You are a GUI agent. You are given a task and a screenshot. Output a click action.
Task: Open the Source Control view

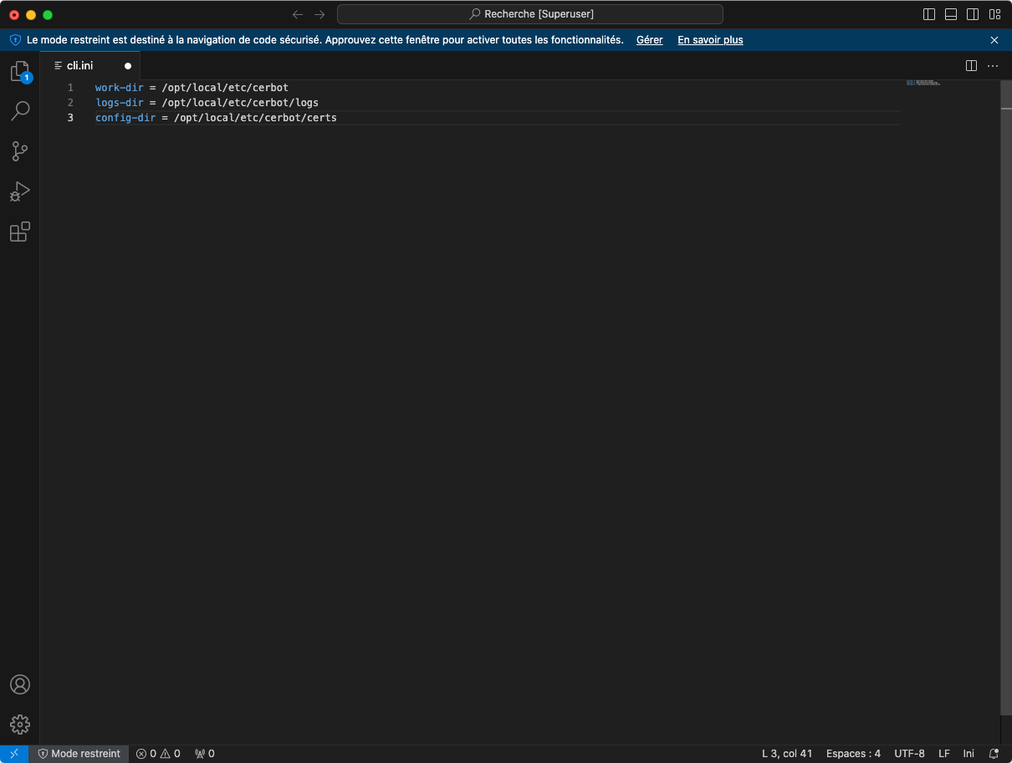20,151
